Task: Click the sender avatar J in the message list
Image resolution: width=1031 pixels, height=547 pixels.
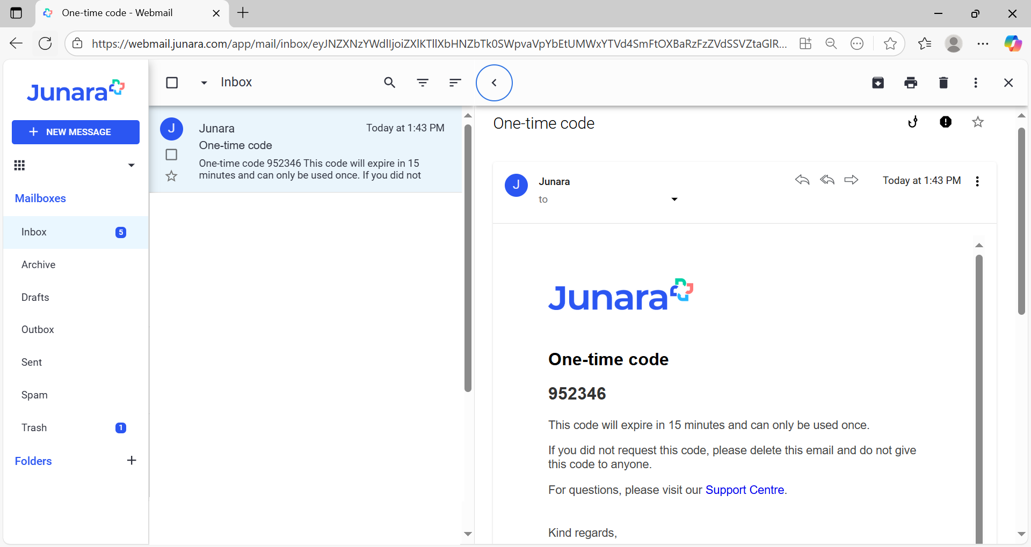Action: [x=172, y=129]
